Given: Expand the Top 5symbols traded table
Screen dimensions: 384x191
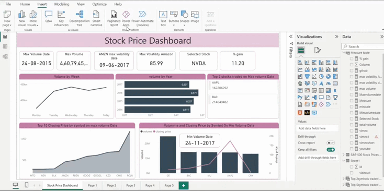Looking at the screenshot, I should point(344,185).
